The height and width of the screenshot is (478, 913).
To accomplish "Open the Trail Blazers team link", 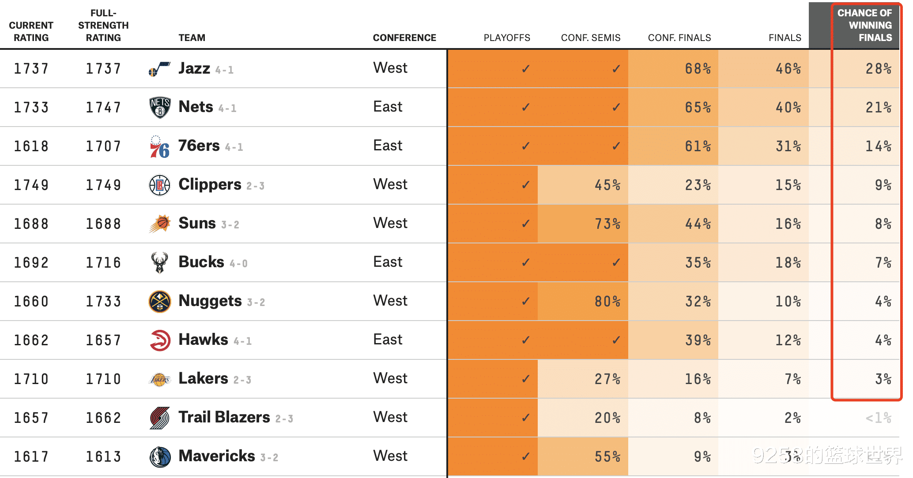I will click(x=224, y=417).
